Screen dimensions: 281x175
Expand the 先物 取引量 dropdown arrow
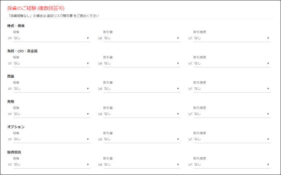[x=178, y=114]
